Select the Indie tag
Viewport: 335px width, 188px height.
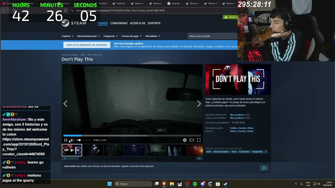click(x=209, y=152)
